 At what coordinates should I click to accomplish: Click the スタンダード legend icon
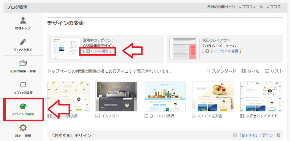[208, 71]
